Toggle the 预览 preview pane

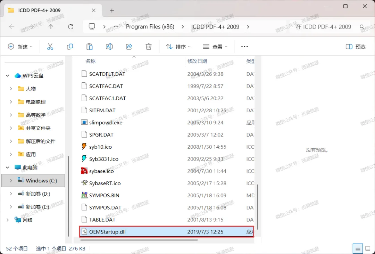pos(356,47)
